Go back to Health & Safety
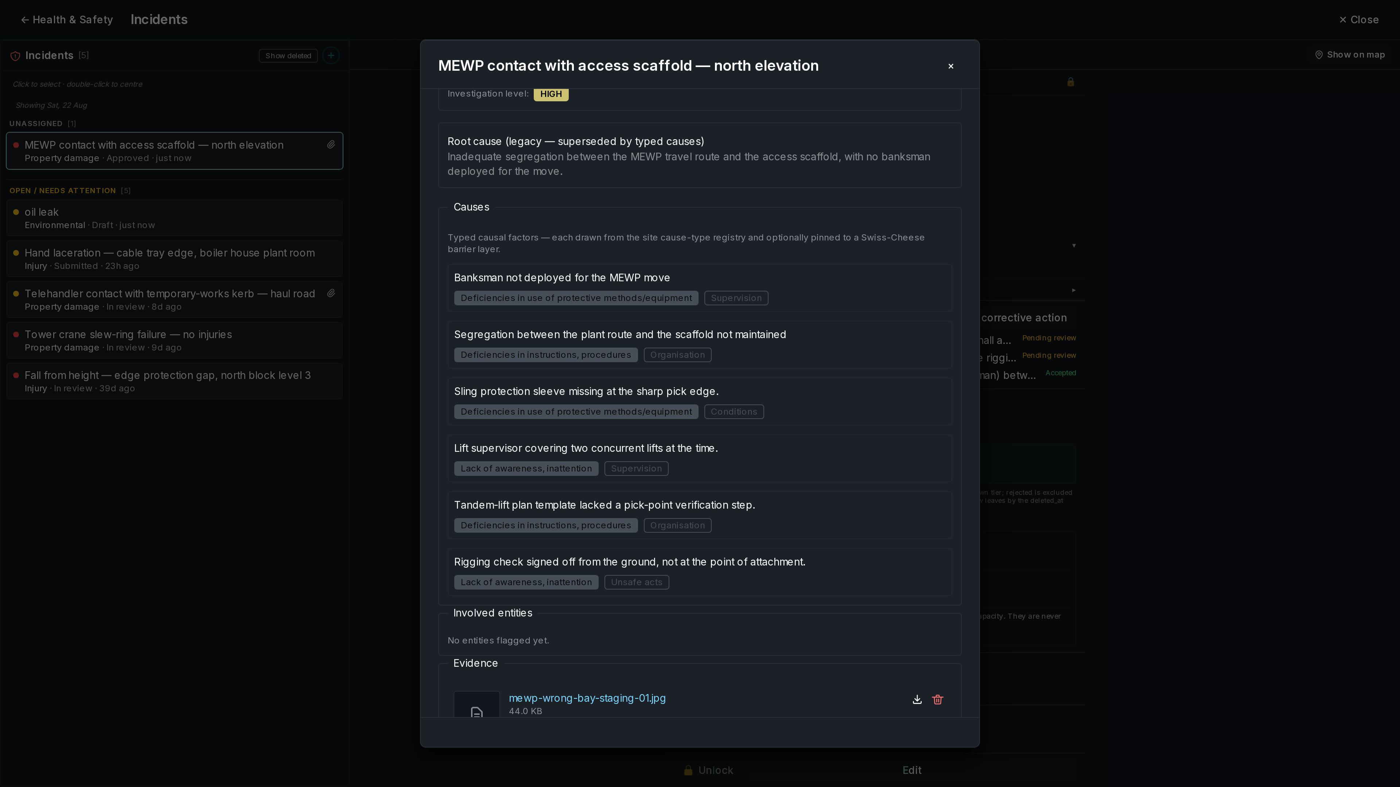This screenshot has width=1400, height=787. pyautogui.click(x=67, y=20)
